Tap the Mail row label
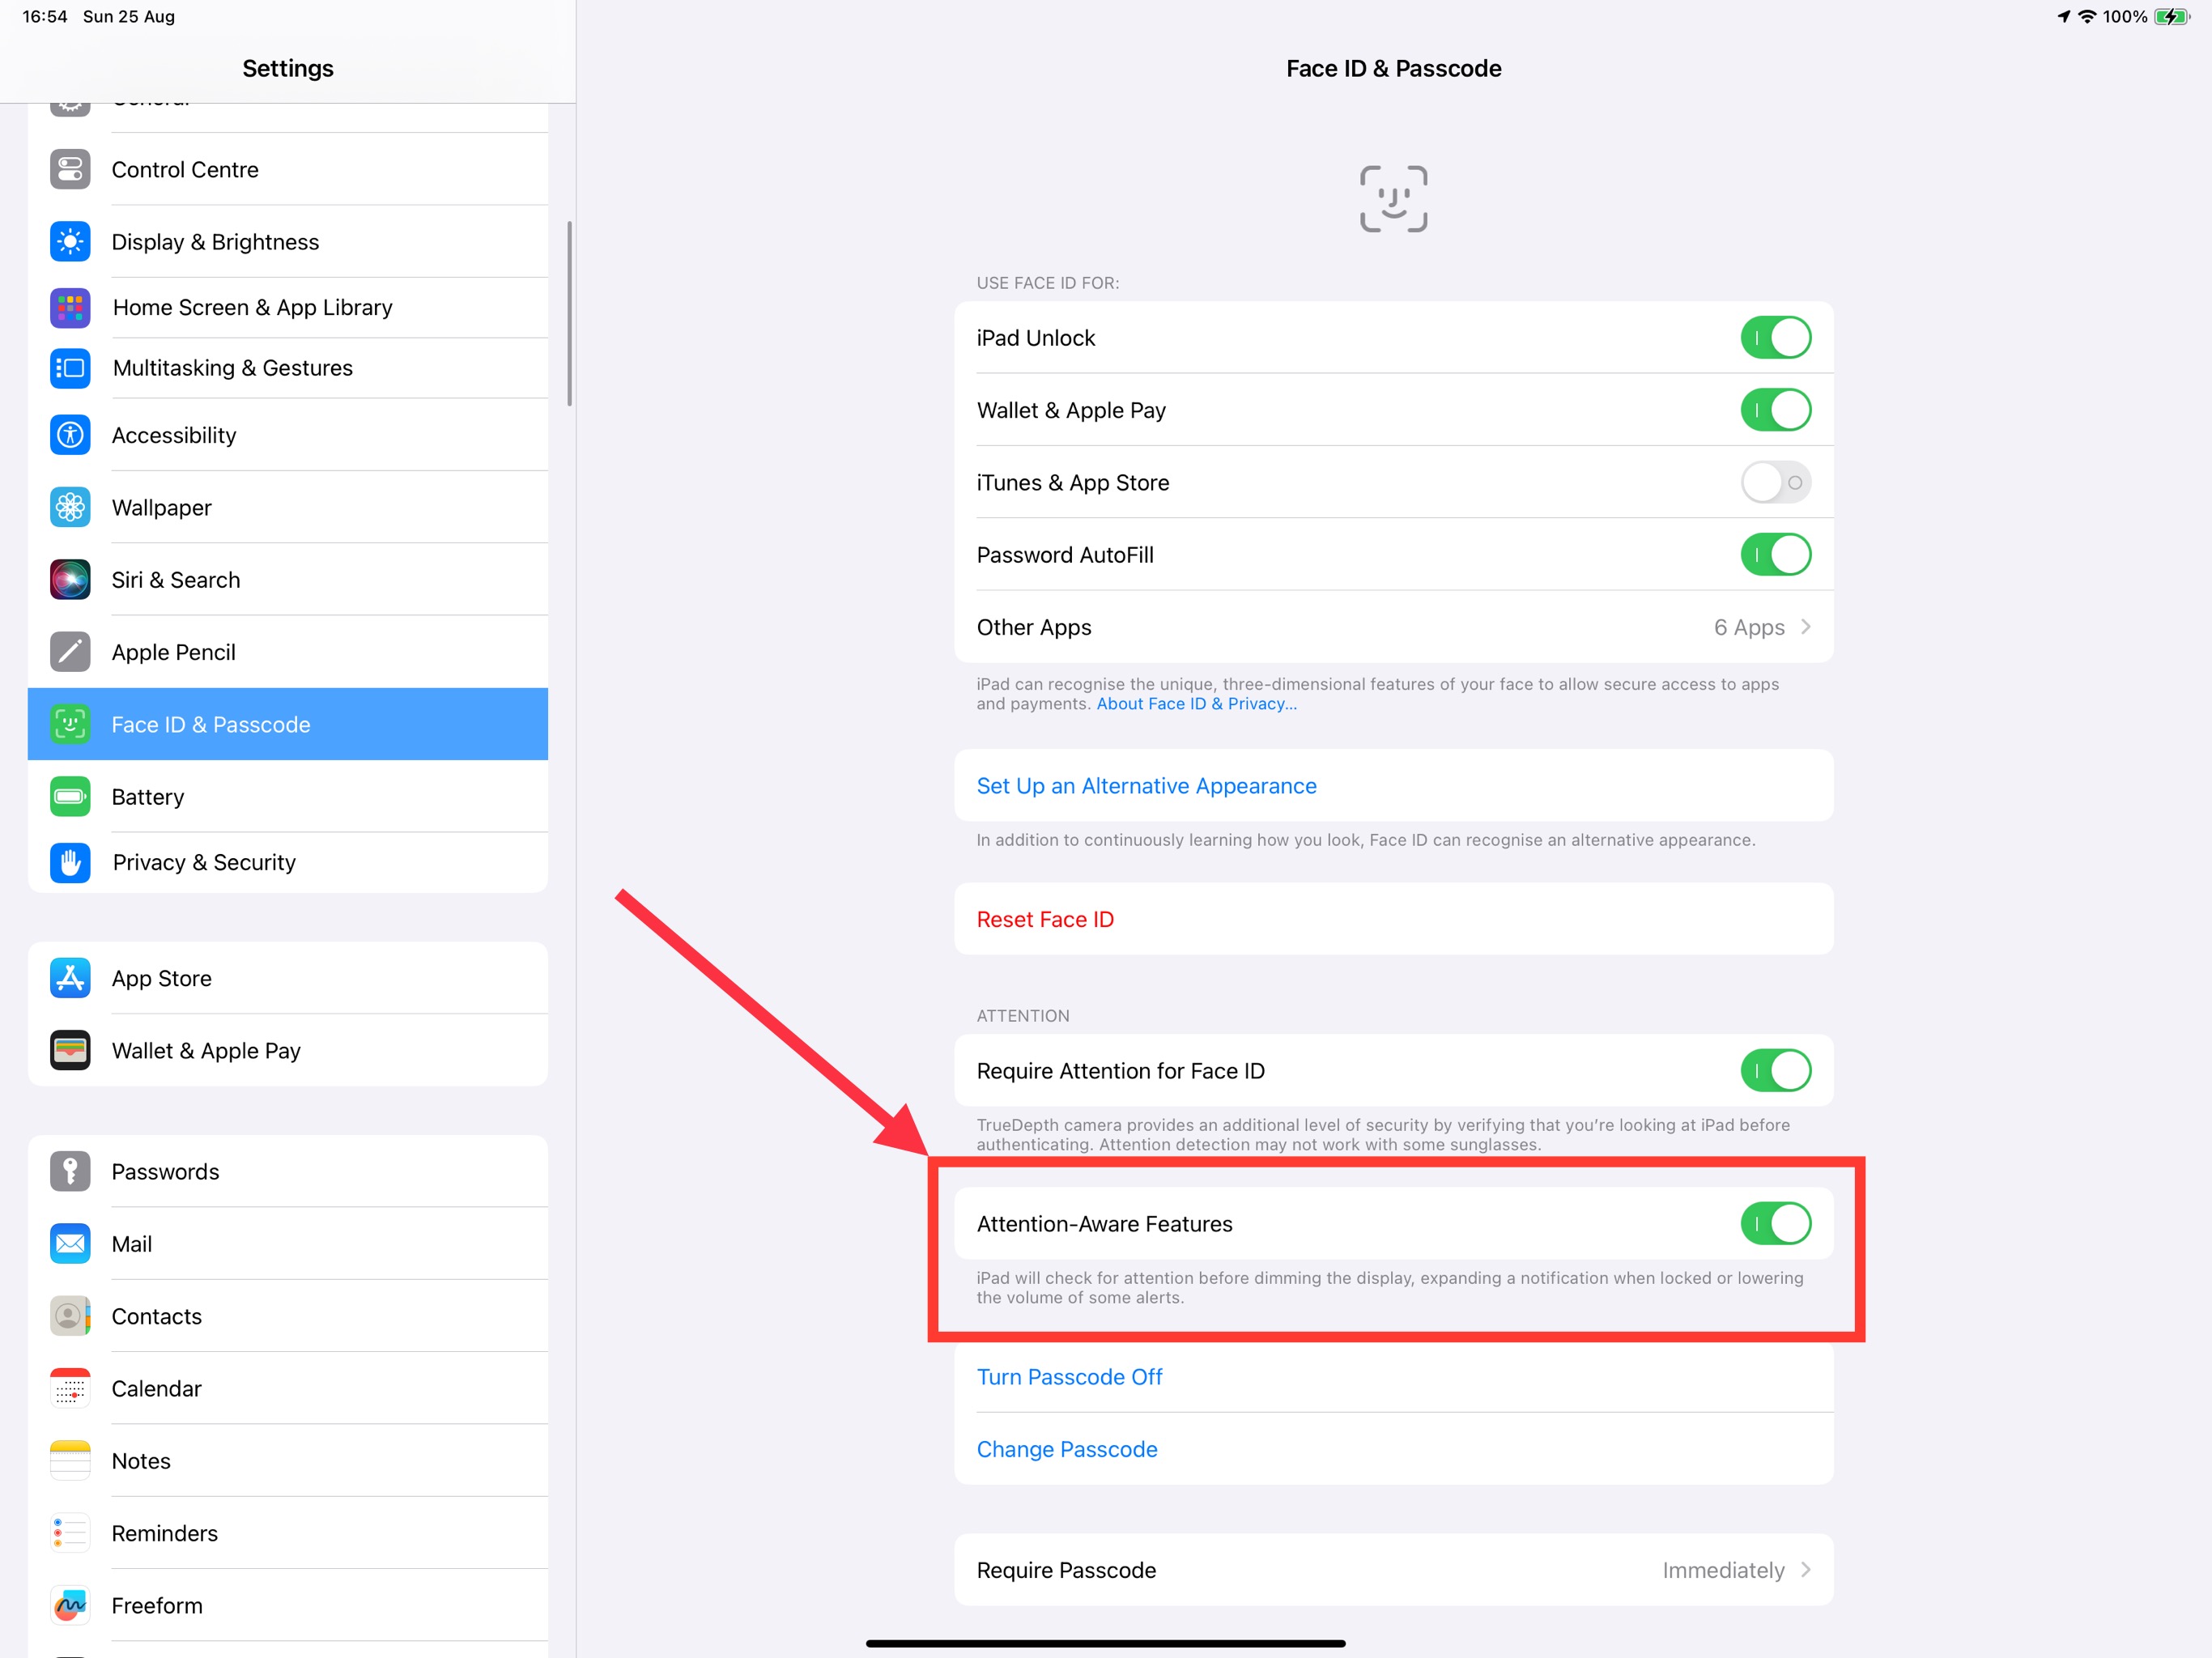The image size is (2212, 1658). pyautogui.click(x=132, y=1244)
